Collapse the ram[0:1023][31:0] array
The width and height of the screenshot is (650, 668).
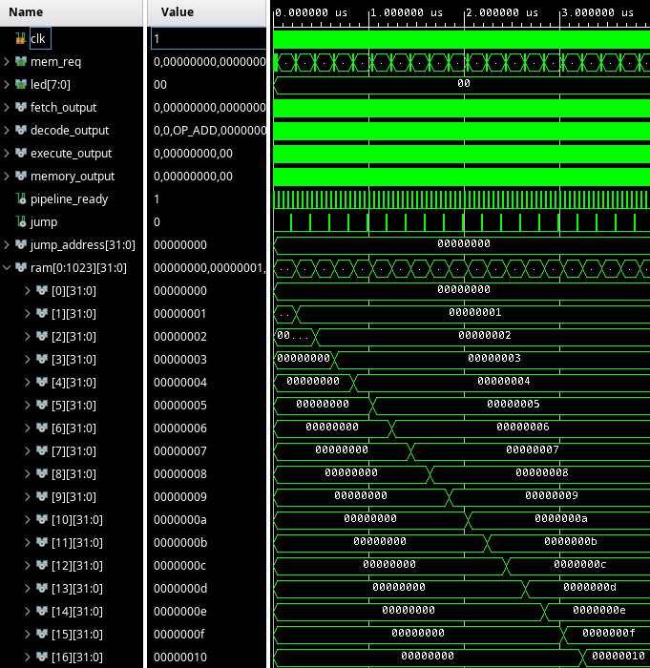tap(7, 267)
